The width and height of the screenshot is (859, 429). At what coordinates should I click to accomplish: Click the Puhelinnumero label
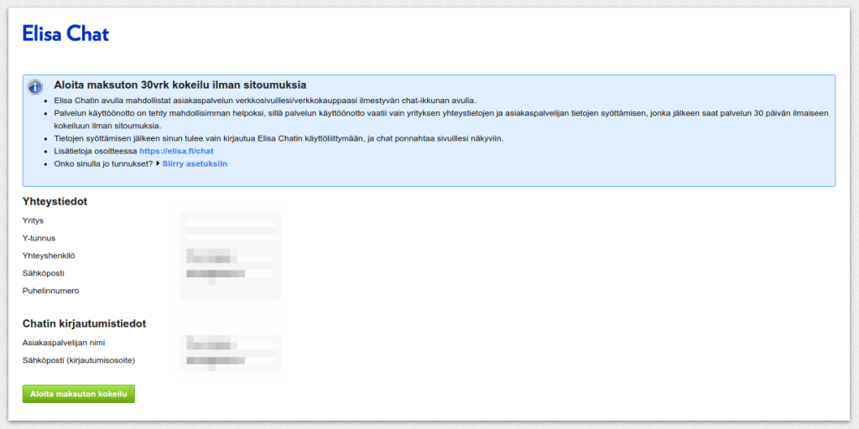[x=51, y=291]
